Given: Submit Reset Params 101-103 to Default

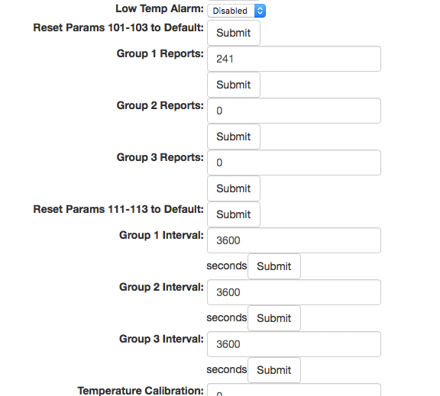Looking at the screenshot, I should tap(234, 33).
